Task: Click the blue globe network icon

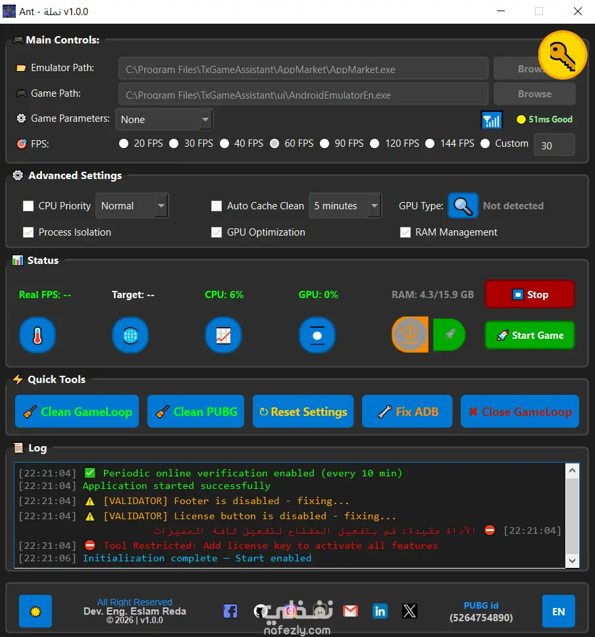Action: [130, 335]
